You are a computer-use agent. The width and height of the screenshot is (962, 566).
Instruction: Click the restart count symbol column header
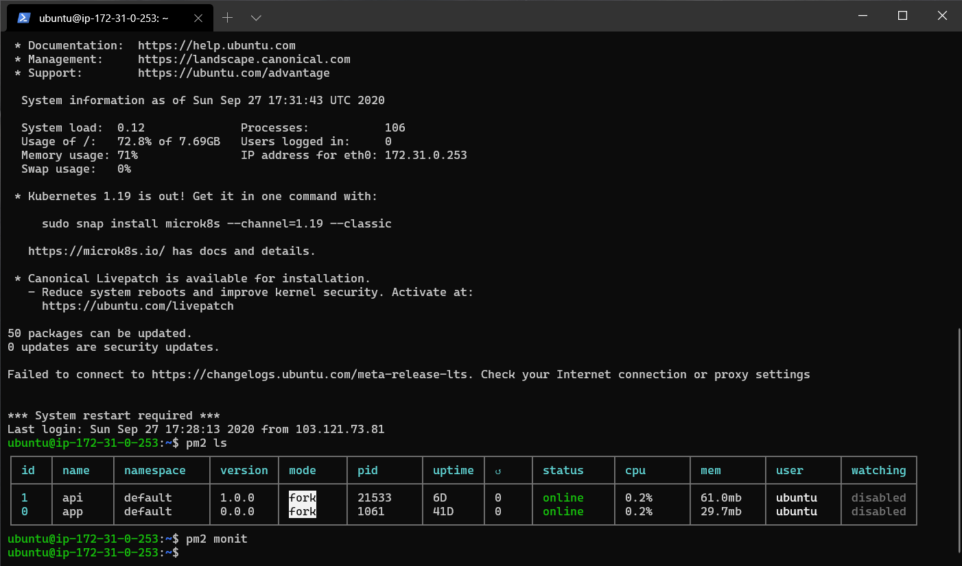tap(498, 471)
